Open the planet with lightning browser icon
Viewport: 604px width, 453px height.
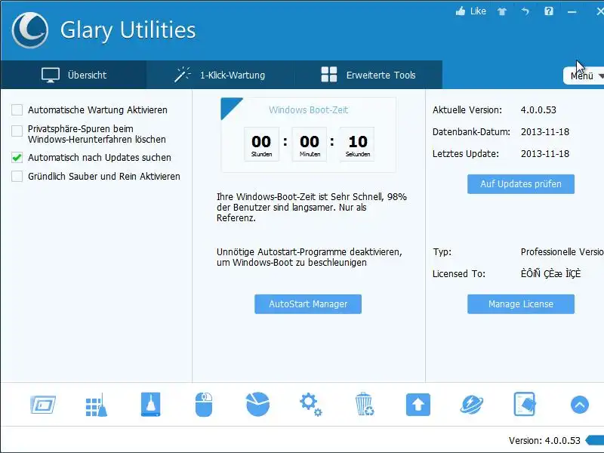tap(471, 405)
